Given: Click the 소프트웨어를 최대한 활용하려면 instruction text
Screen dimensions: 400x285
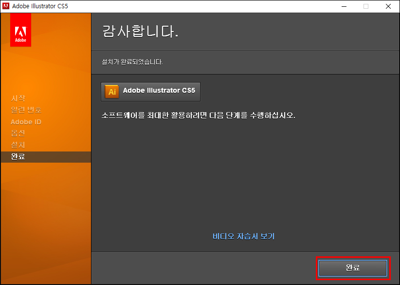Looking at the screenshot, I should click(198, 116).
